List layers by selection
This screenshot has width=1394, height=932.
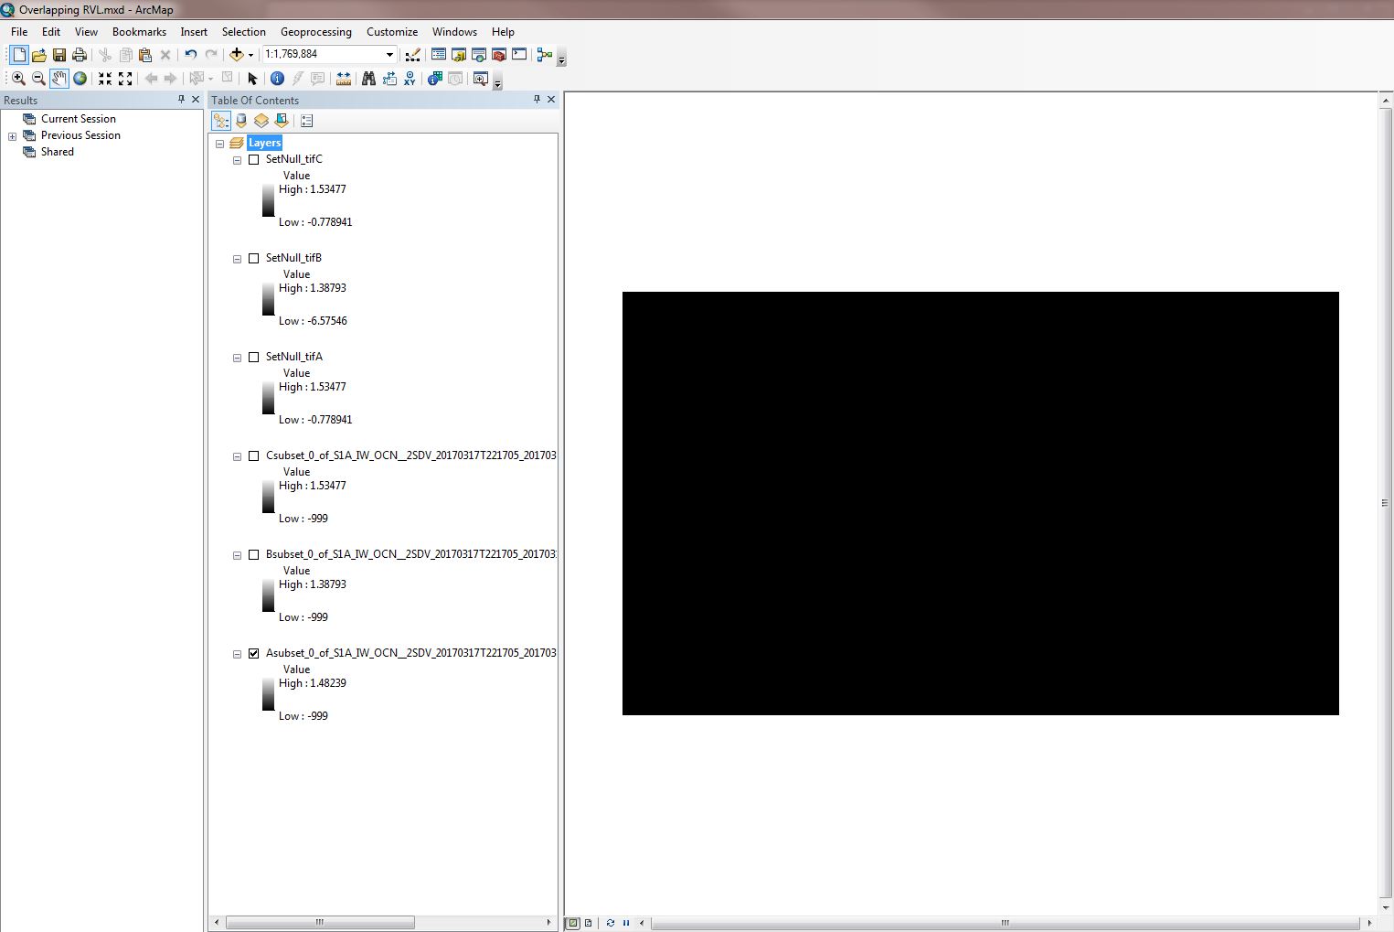coord(282,121)
